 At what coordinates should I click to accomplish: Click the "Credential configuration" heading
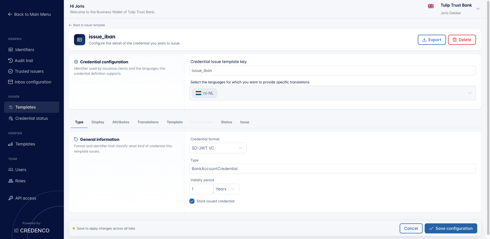tap(104, 62)
